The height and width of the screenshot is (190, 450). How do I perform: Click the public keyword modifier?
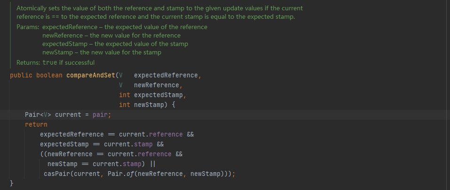coord(21,75)
